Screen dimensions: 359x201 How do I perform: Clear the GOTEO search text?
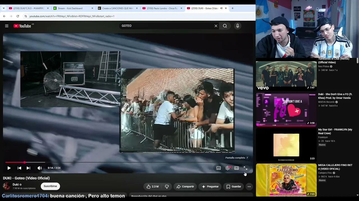tap(216, 26)
